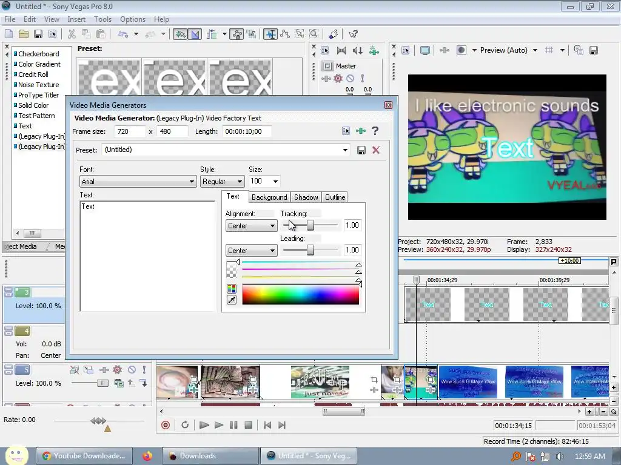Viewport: 621px width, 465px height.
Task: Click the frame width field showing 720
Action: (x=130, y=131)
